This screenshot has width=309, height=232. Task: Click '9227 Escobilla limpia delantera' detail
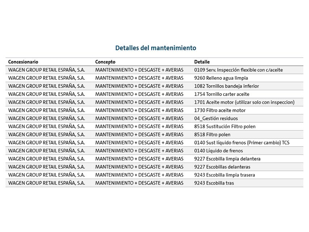pyautogui.click(x=227, y=159)
